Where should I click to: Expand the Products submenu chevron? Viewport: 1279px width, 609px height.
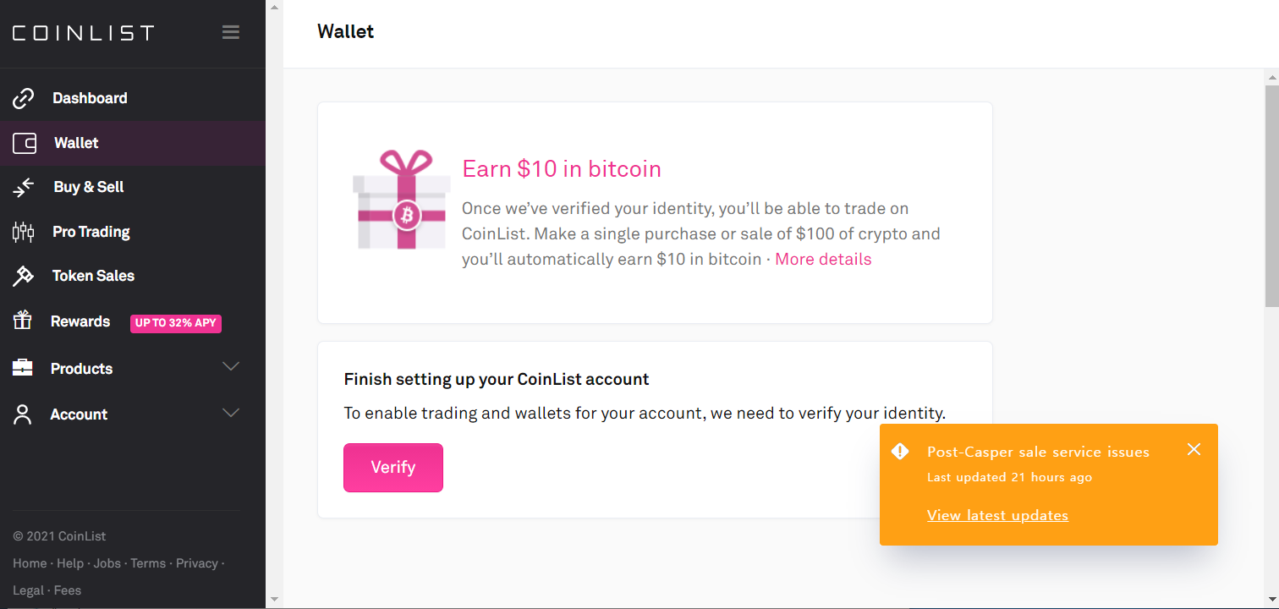tap(230, 367)
